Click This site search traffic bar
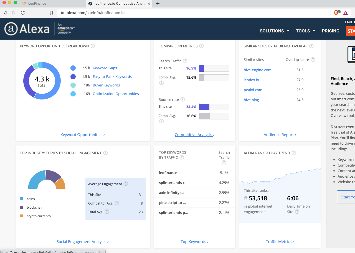355x253 pixels. pyautogui.click(x=214, y=68)
